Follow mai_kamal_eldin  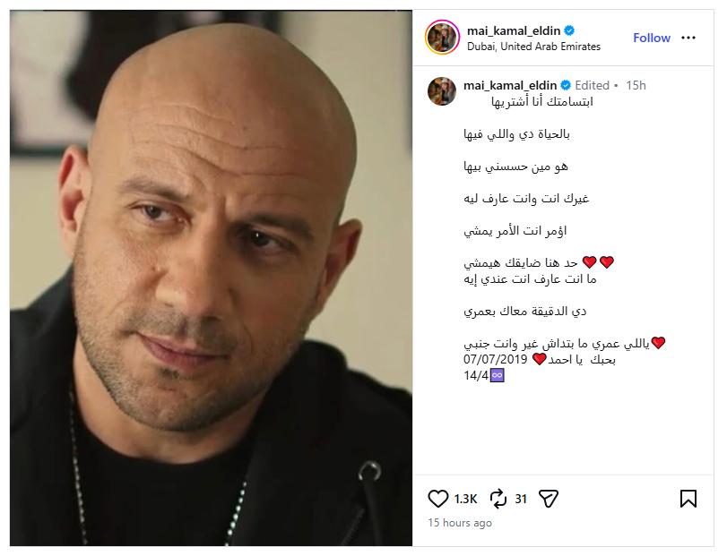652,38
